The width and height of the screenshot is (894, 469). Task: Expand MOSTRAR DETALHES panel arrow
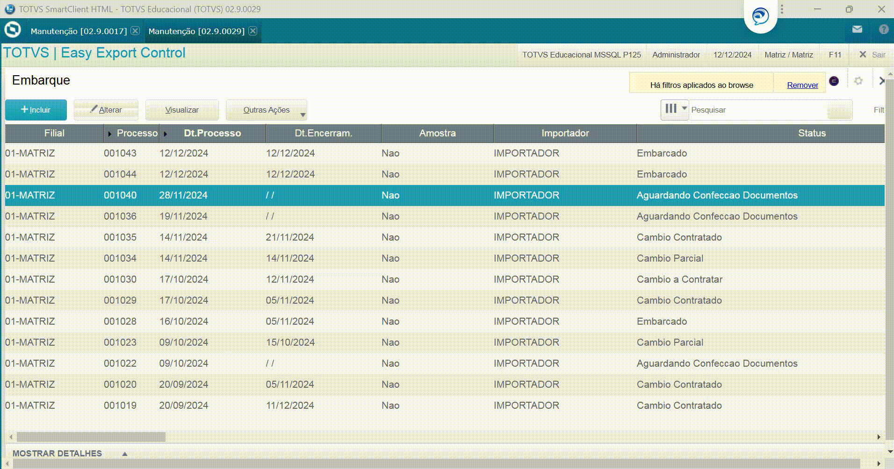(x=125, y=454)
